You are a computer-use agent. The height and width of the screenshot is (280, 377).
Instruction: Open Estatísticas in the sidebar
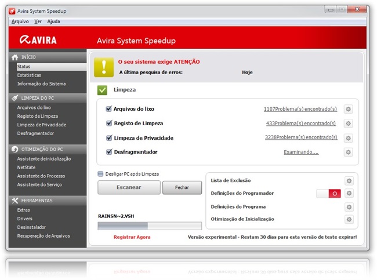29,75
